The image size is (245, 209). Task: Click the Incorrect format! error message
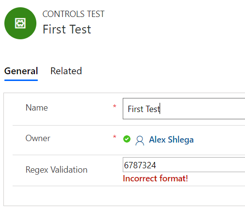click(x=155, y=178)
